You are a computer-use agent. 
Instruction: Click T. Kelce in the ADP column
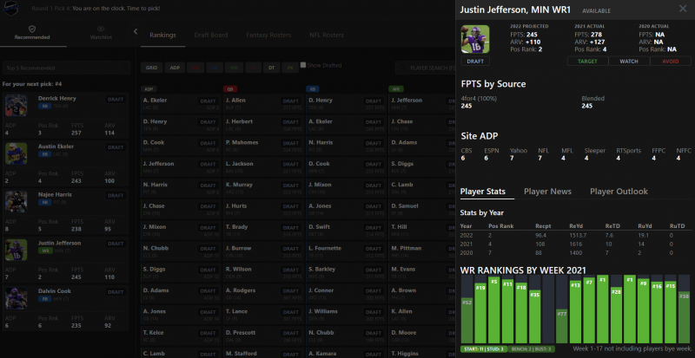click(x=154, y=332)
